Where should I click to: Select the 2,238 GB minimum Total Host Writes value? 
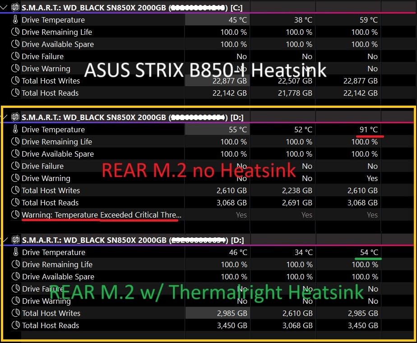click(x=297, y=190)
